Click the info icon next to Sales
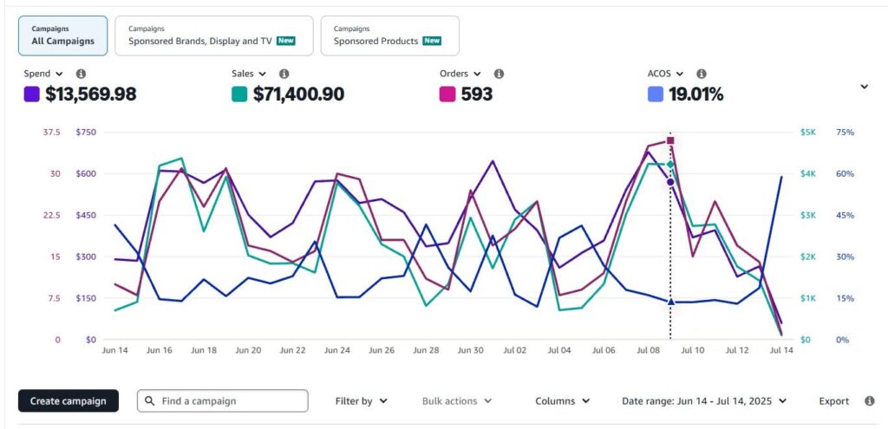888x429 pixels. pos(284,75)
